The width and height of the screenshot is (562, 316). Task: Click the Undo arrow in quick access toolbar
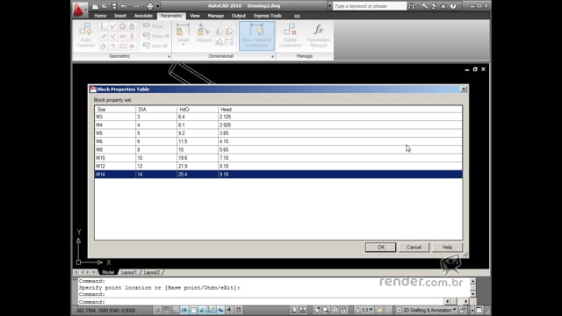pos(124,6)
